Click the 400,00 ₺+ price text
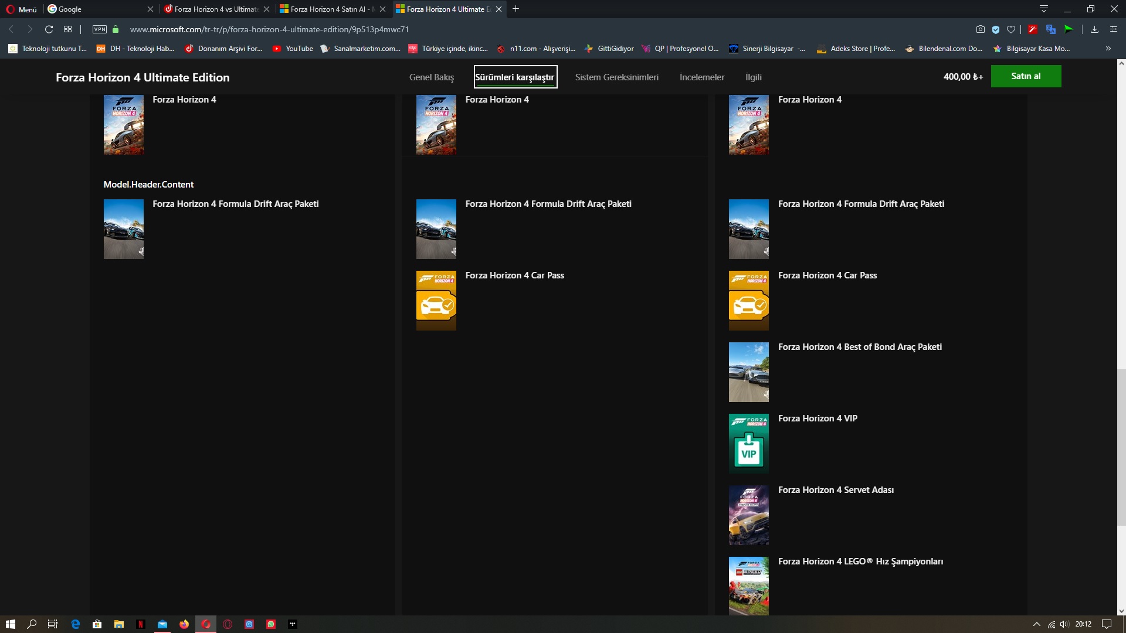 pos(963,76)
